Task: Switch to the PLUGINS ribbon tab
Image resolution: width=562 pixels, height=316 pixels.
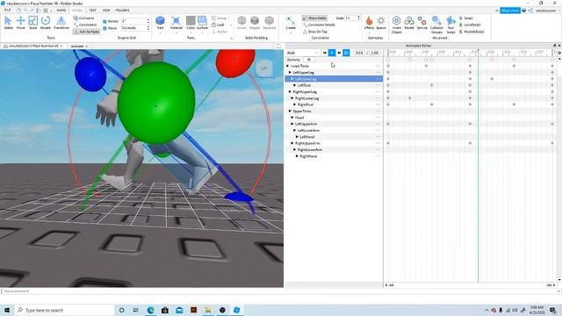Action: point(123,10)
